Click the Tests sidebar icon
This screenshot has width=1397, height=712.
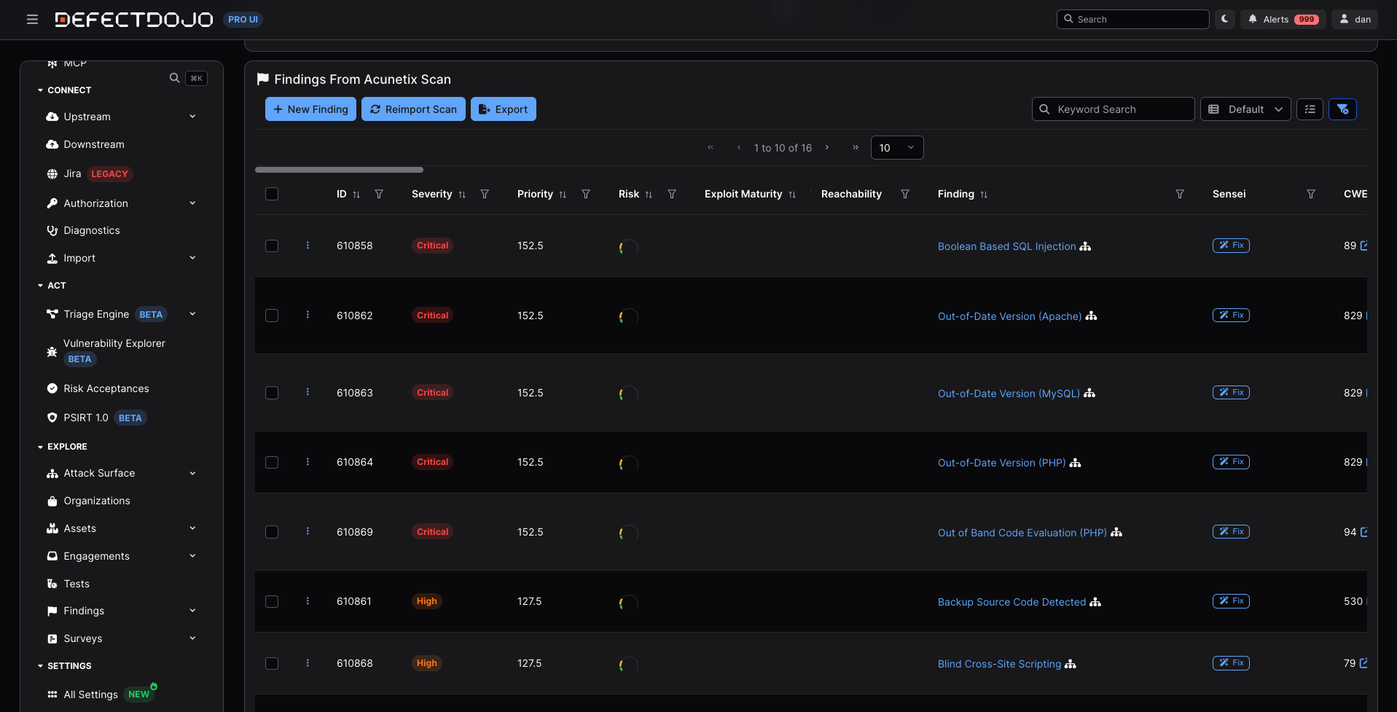pos(52,584)
